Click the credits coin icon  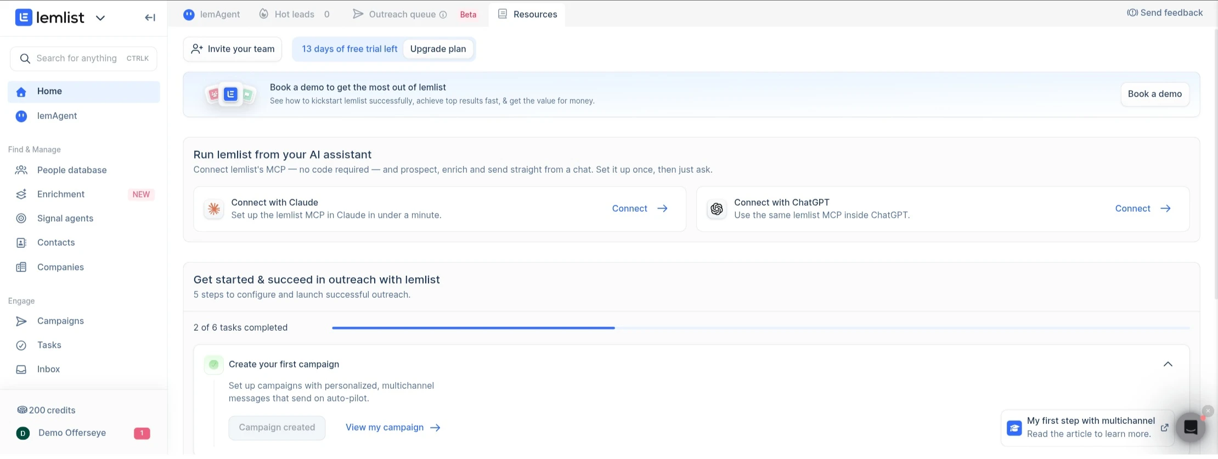coord(22,410)
